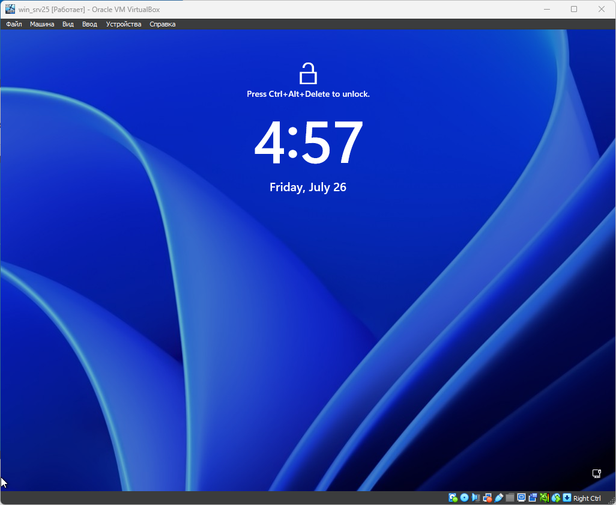Click the USB devices status icon
The width and height of the screenshot is (616, 505).
(x=499, y=498)
